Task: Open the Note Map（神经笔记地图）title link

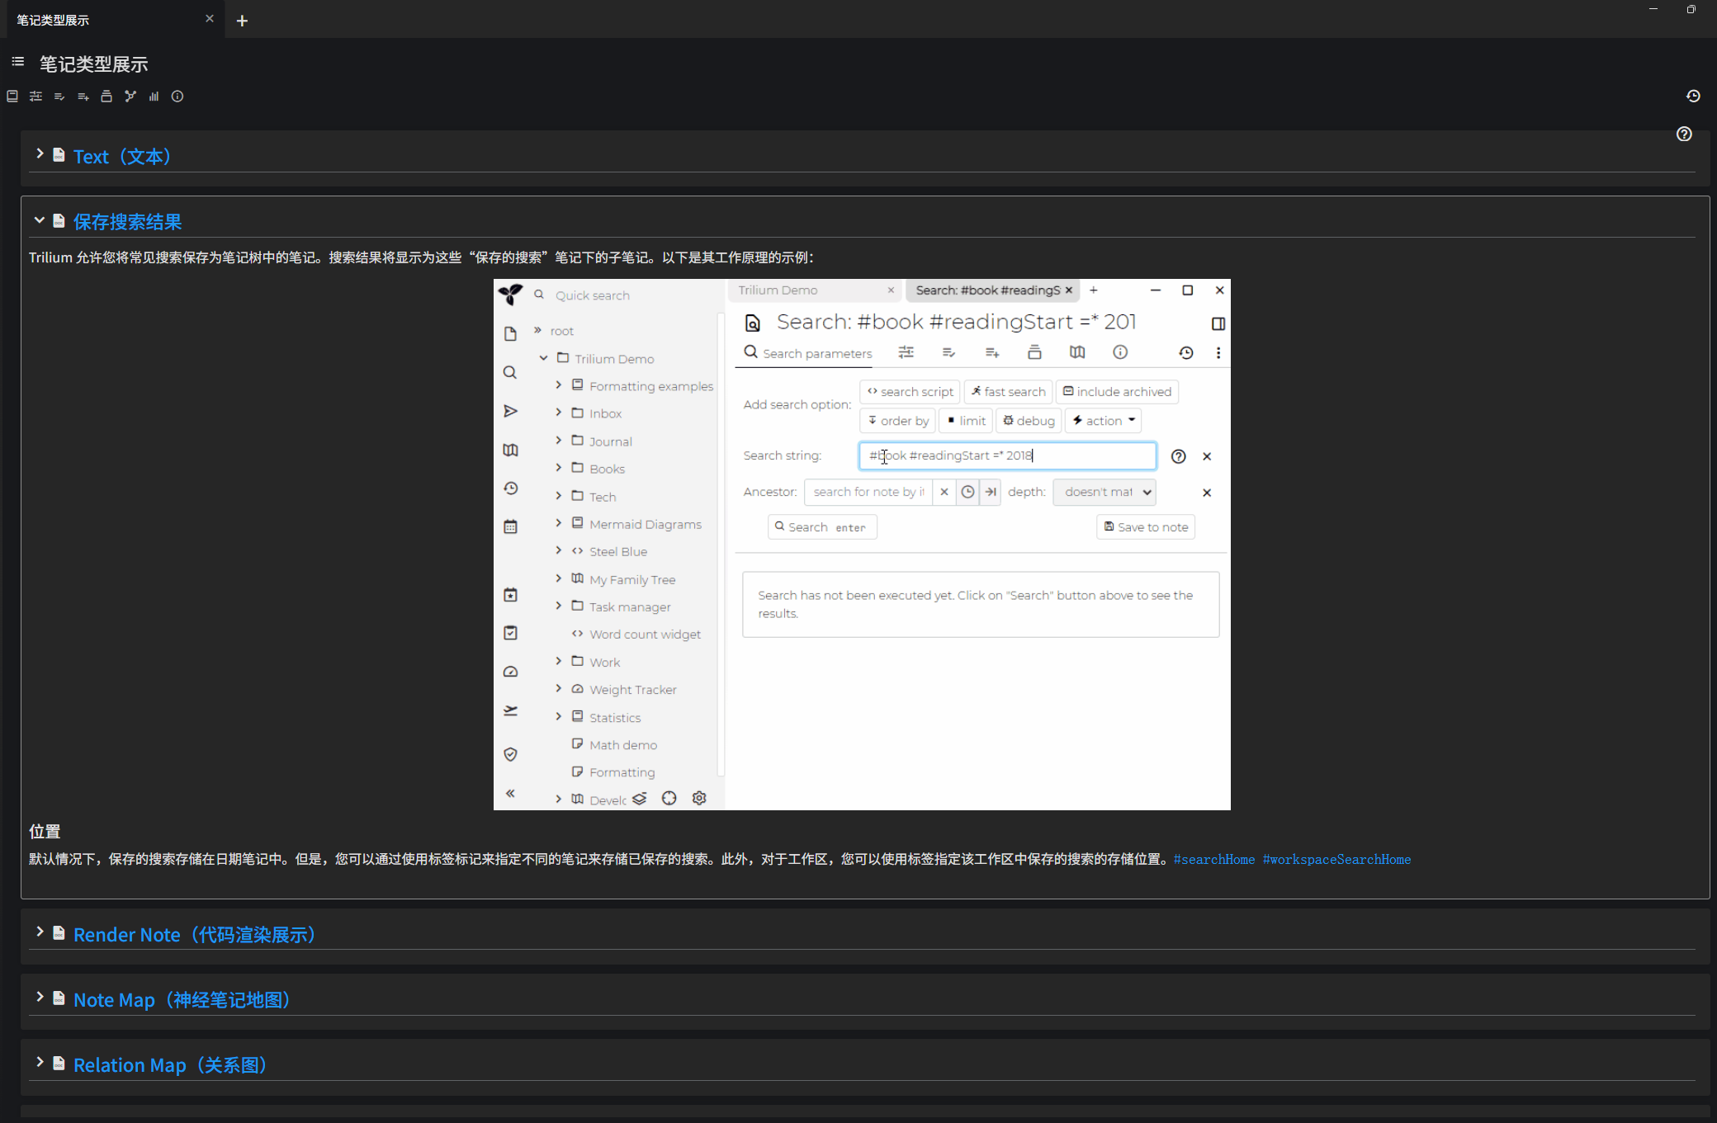Action: pos(182,1000)
